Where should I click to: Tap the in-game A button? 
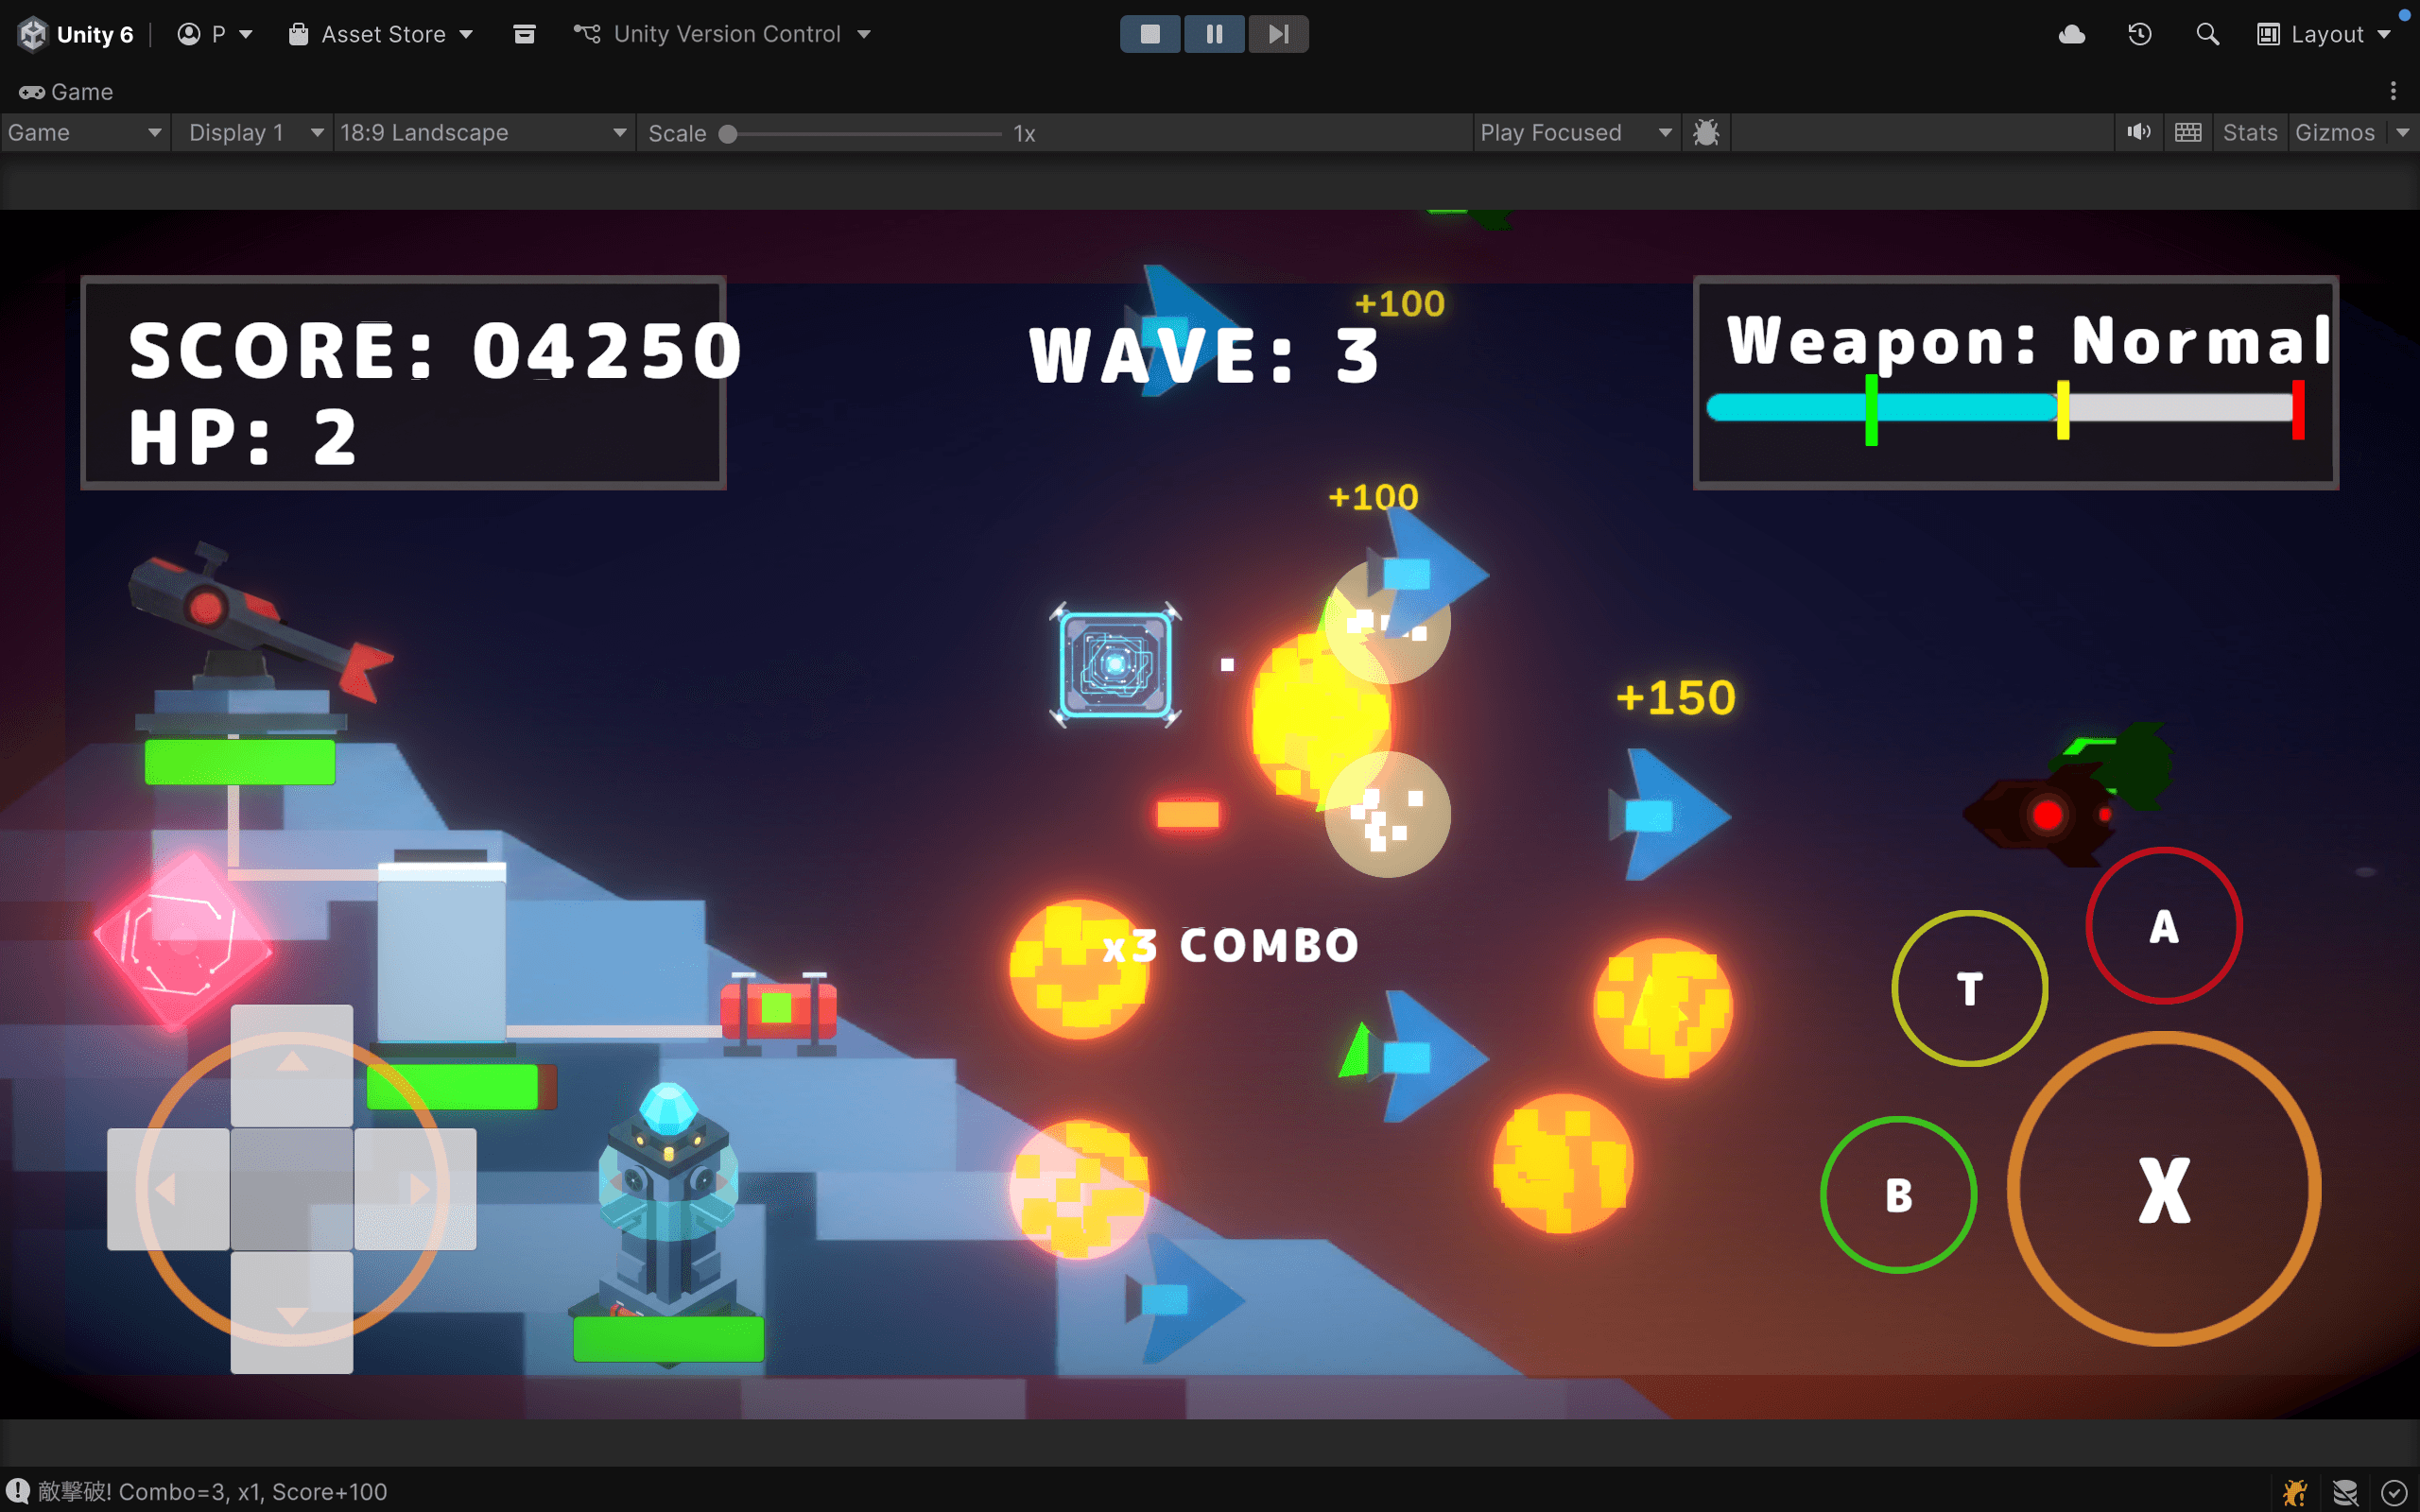(2164, 926)
